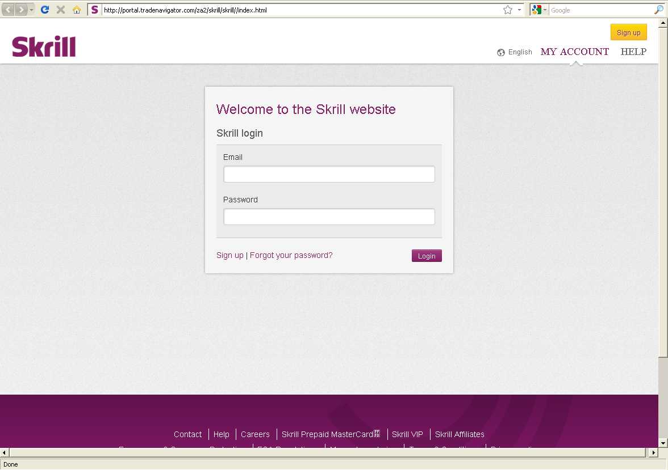Go back with the browser back arrow
Image resolution: width=668 pixels, height=470 pixels.
(x=9, y=10)
